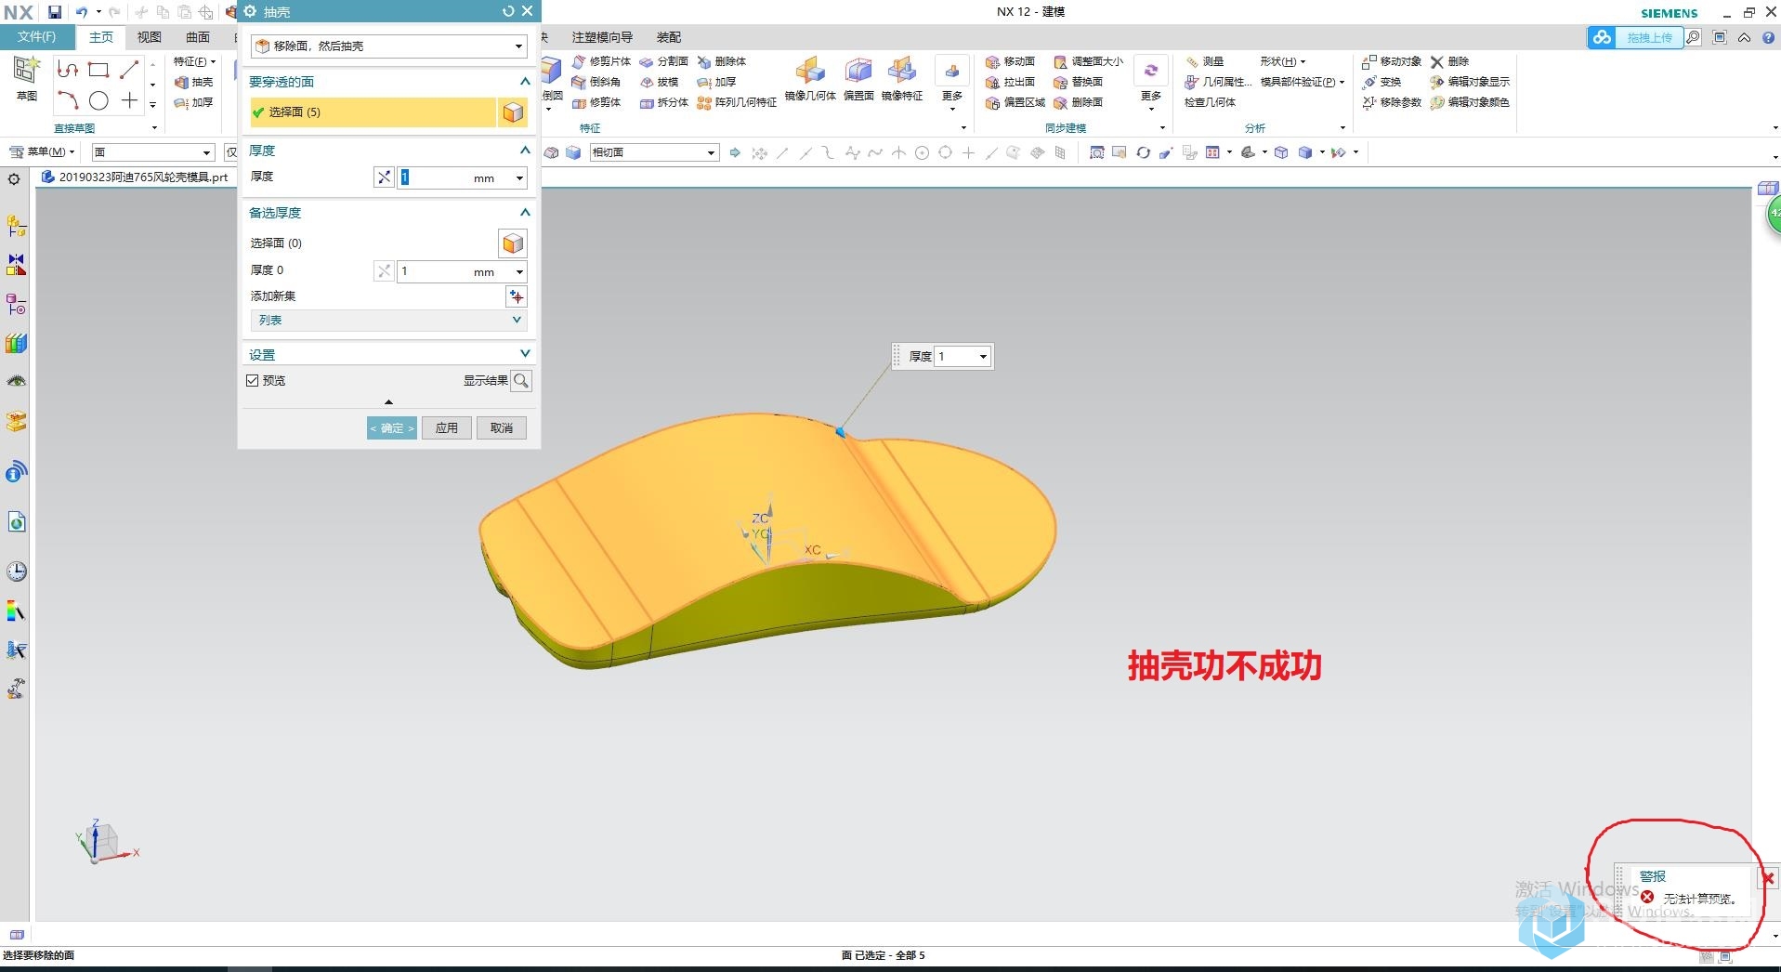Screen dimensions: 1781x972
Task: Select the 拔模 draft tool
Action: pyautogui.click(x=659, y=82)
